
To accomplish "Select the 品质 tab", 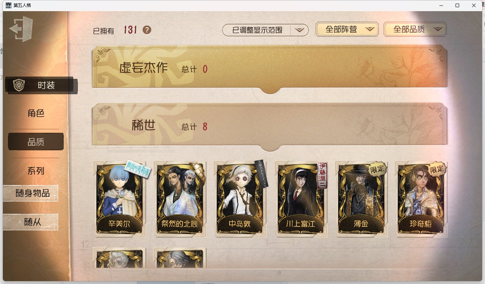I will click(36, 142).
